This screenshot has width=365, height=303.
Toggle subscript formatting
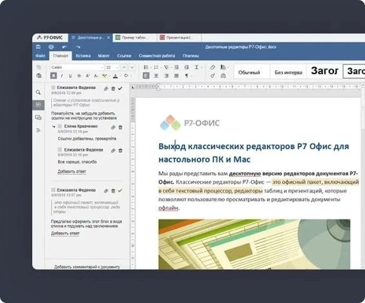(96, 75)
